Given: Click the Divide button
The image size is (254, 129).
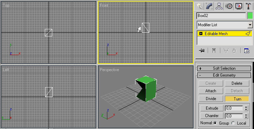Looking at the screenshot, I should (211, 99).
